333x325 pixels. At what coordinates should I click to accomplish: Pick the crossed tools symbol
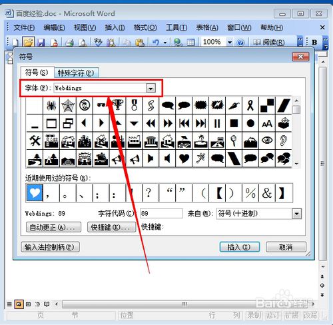35,141
